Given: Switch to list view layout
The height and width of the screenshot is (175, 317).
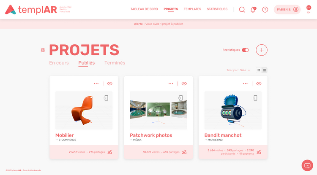Looking at the screenshot, I should pos(265,70).
